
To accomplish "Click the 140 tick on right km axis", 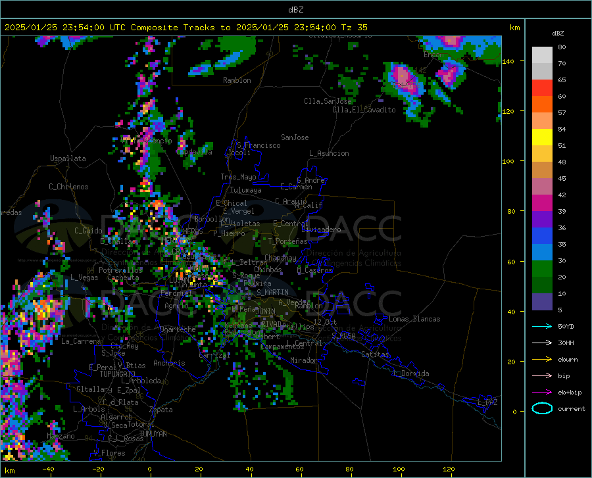I will point(508,61).
